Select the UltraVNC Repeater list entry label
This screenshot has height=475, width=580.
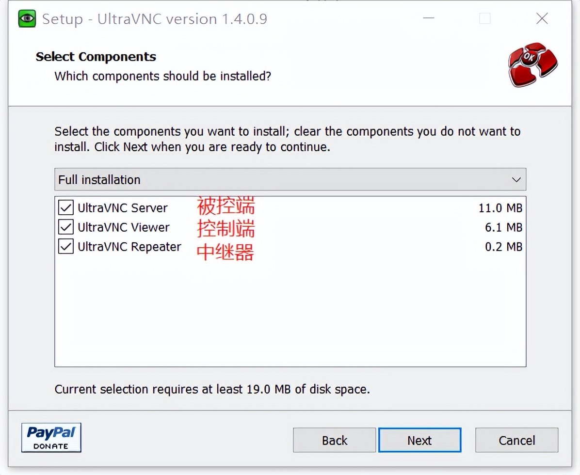(x=129, y=247)
